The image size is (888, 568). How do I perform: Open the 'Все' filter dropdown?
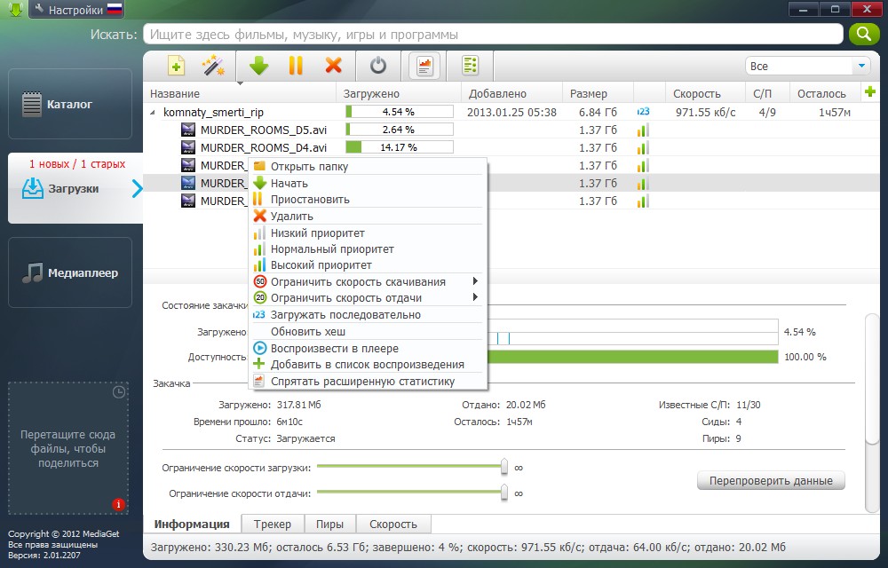tap(807, 65)
